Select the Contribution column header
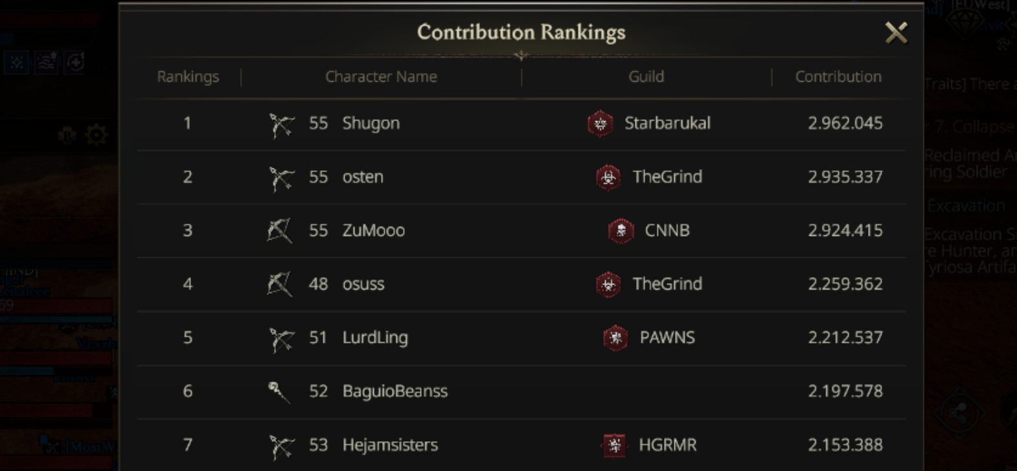 (x=838, y=76)
